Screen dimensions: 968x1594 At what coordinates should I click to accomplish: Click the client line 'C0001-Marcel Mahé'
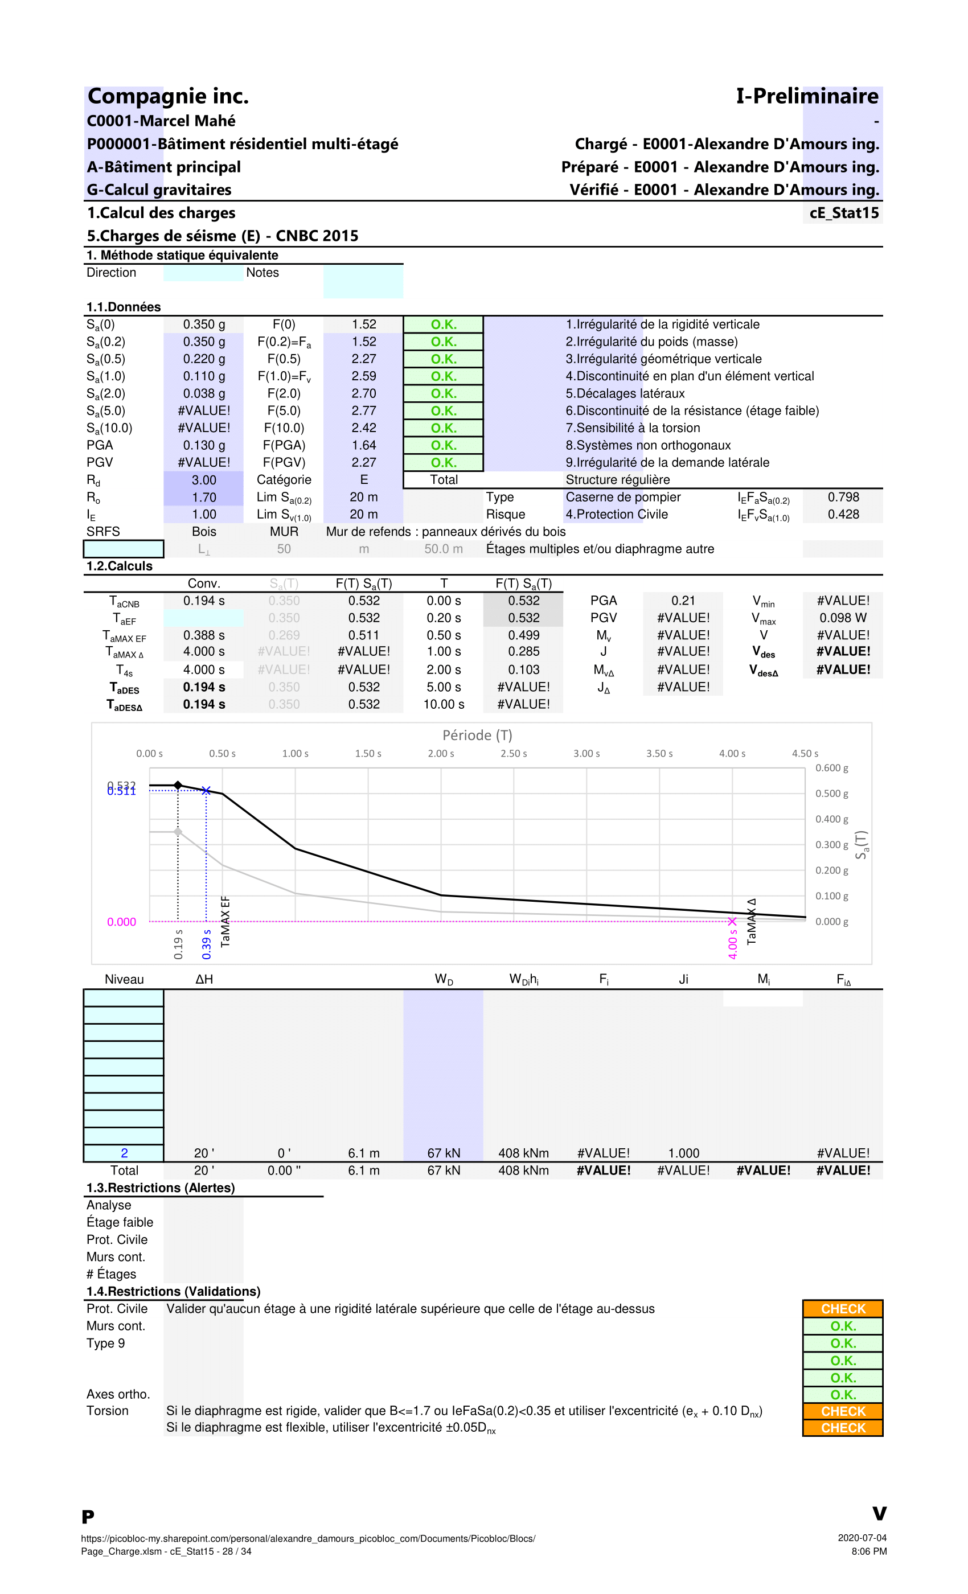pyautogui.click(x=161, y=121)
